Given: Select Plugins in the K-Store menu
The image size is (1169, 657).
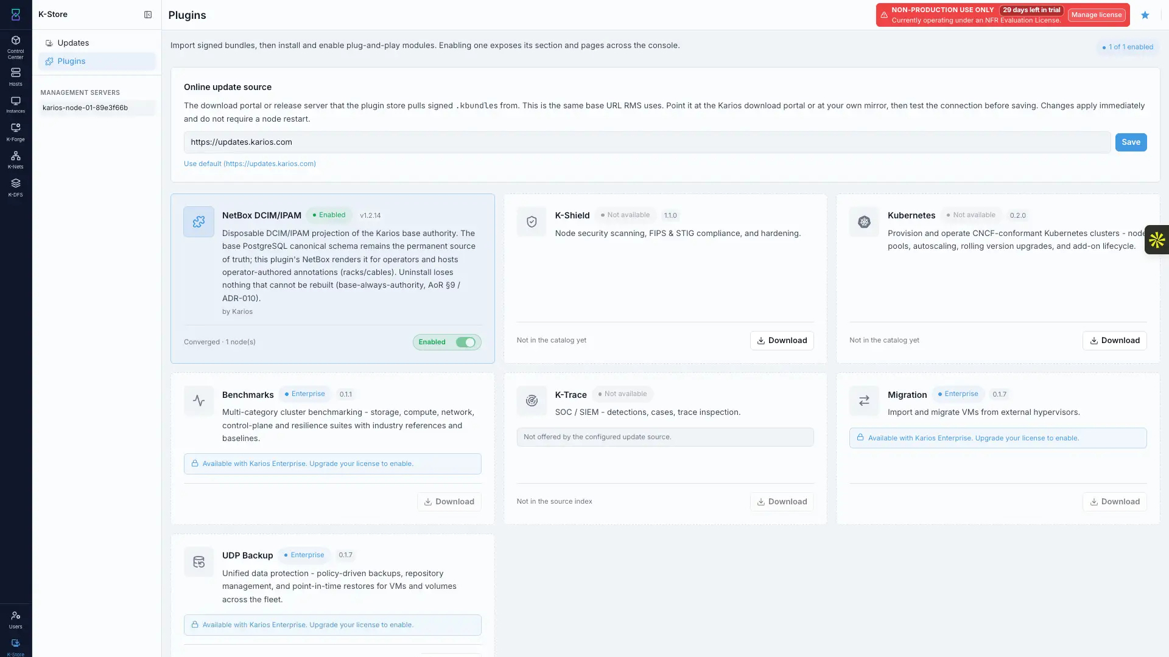Looking at the screenshot, I should [x=97, y=61].
